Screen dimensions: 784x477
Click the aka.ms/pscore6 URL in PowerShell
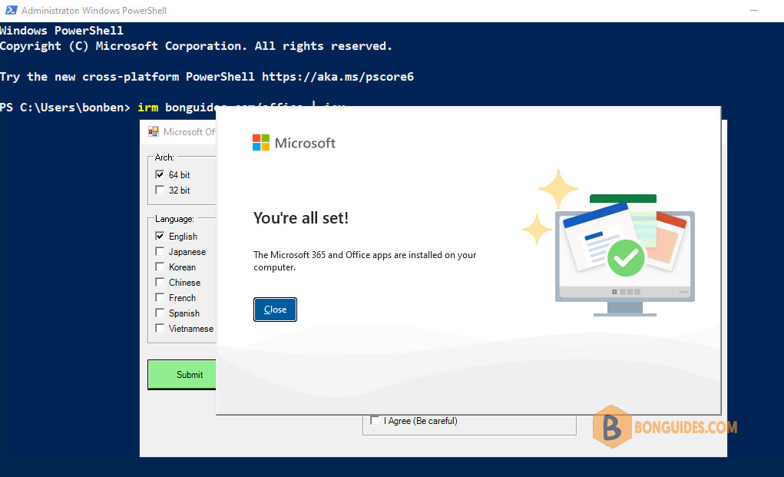click(x=338, y=77)
